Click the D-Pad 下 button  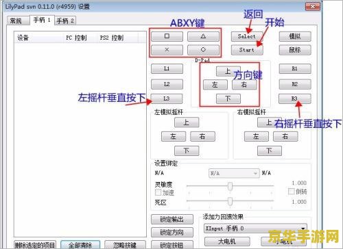tap(228, 99)
